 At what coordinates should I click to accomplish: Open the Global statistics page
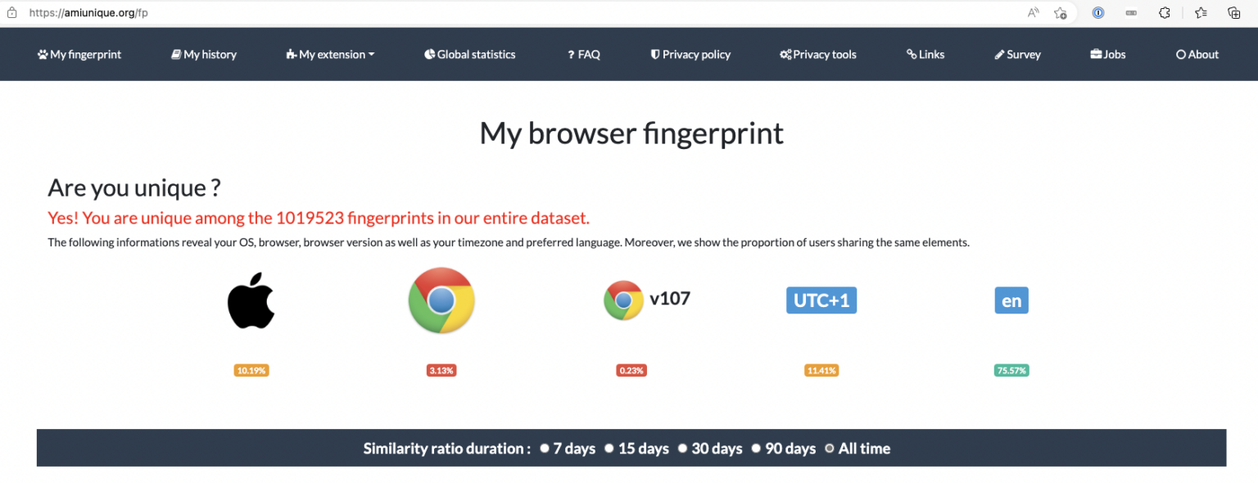click(469, 54)
